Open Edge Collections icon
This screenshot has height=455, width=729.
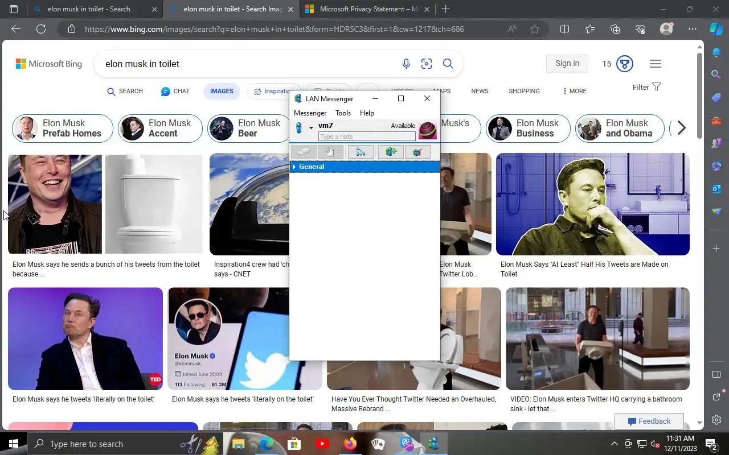point(615,29)
